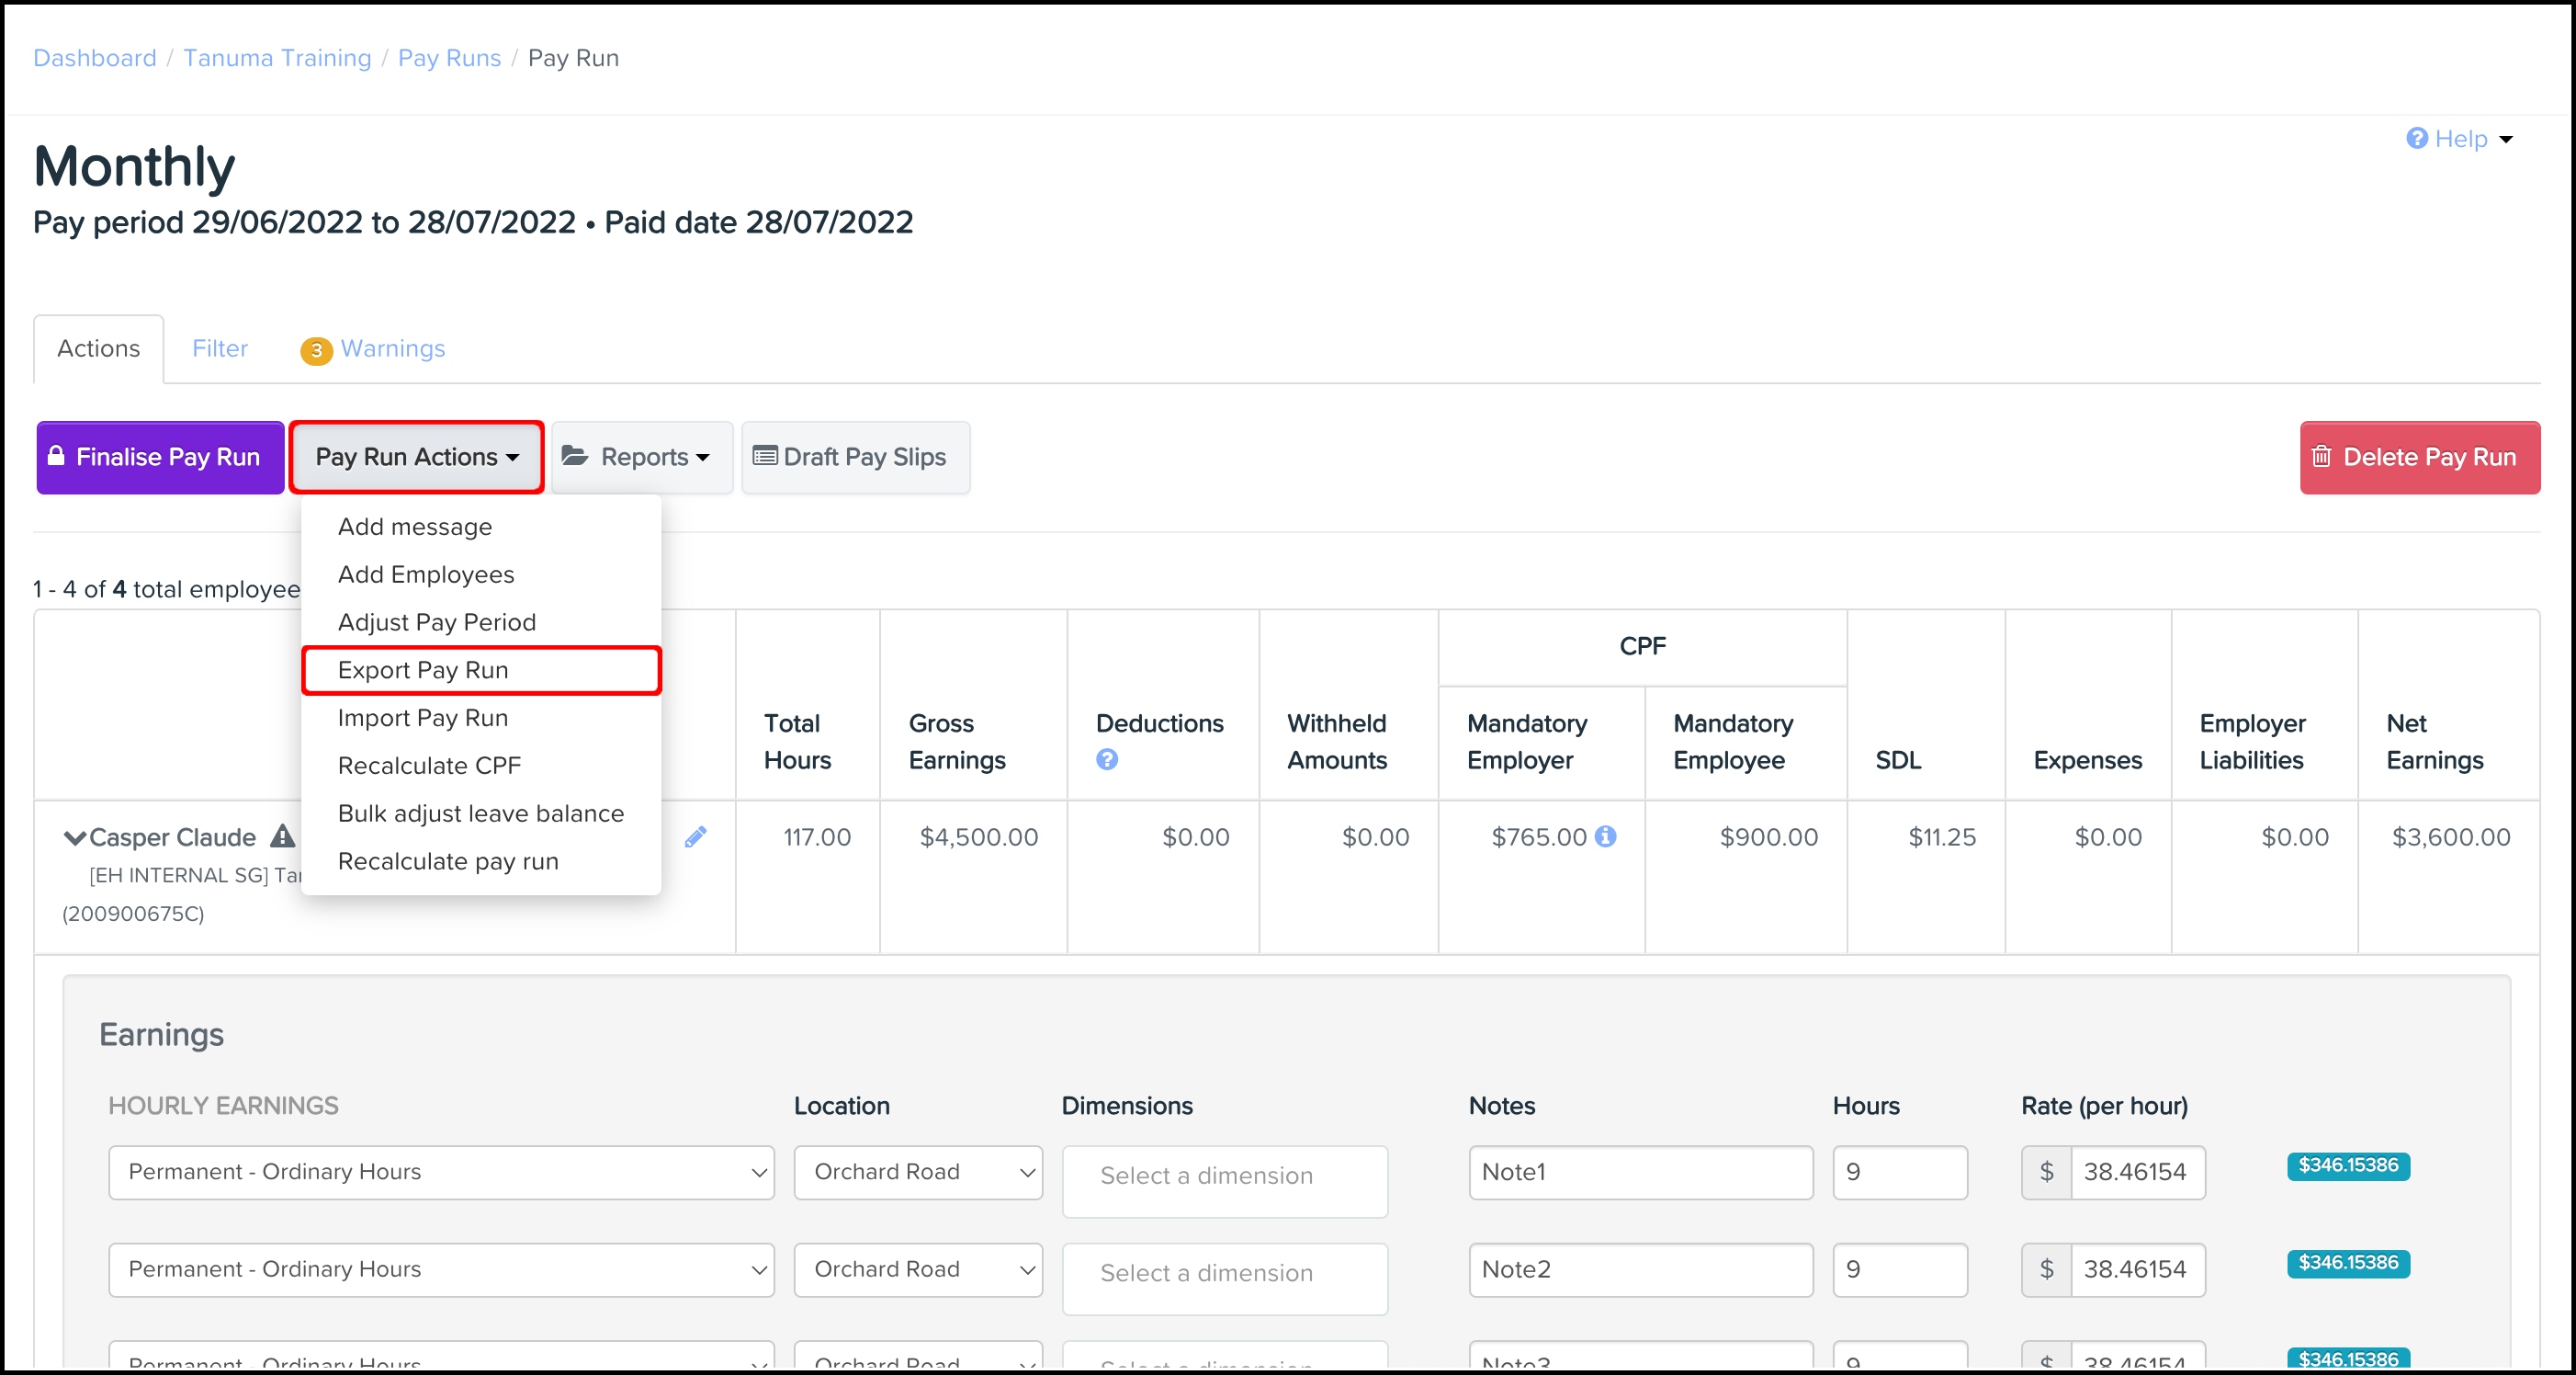Choose the Recalculate CPF menu option
Screen dimensions: 2576x1375
[429, 766]
